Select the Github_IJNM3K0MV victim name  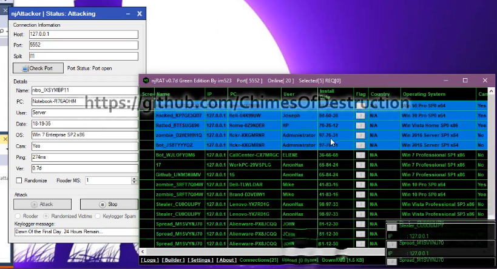(178, 174)
